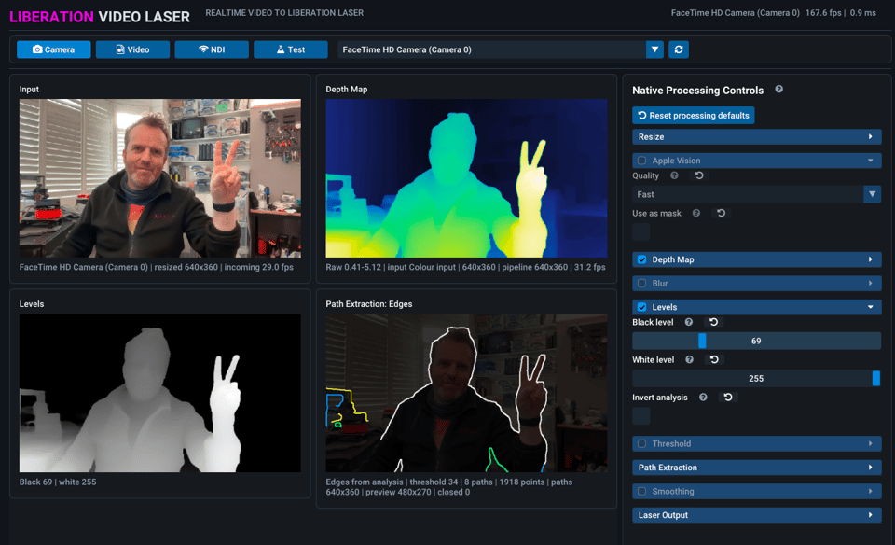The image size is (895, 545).
Task: Switch to the Test source tab
Action: 291,49
